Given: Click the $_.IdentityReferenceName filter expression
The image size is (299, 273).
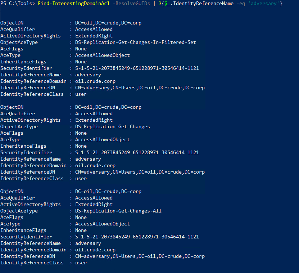Looking at the screenshot, I should tap(199, 4).
